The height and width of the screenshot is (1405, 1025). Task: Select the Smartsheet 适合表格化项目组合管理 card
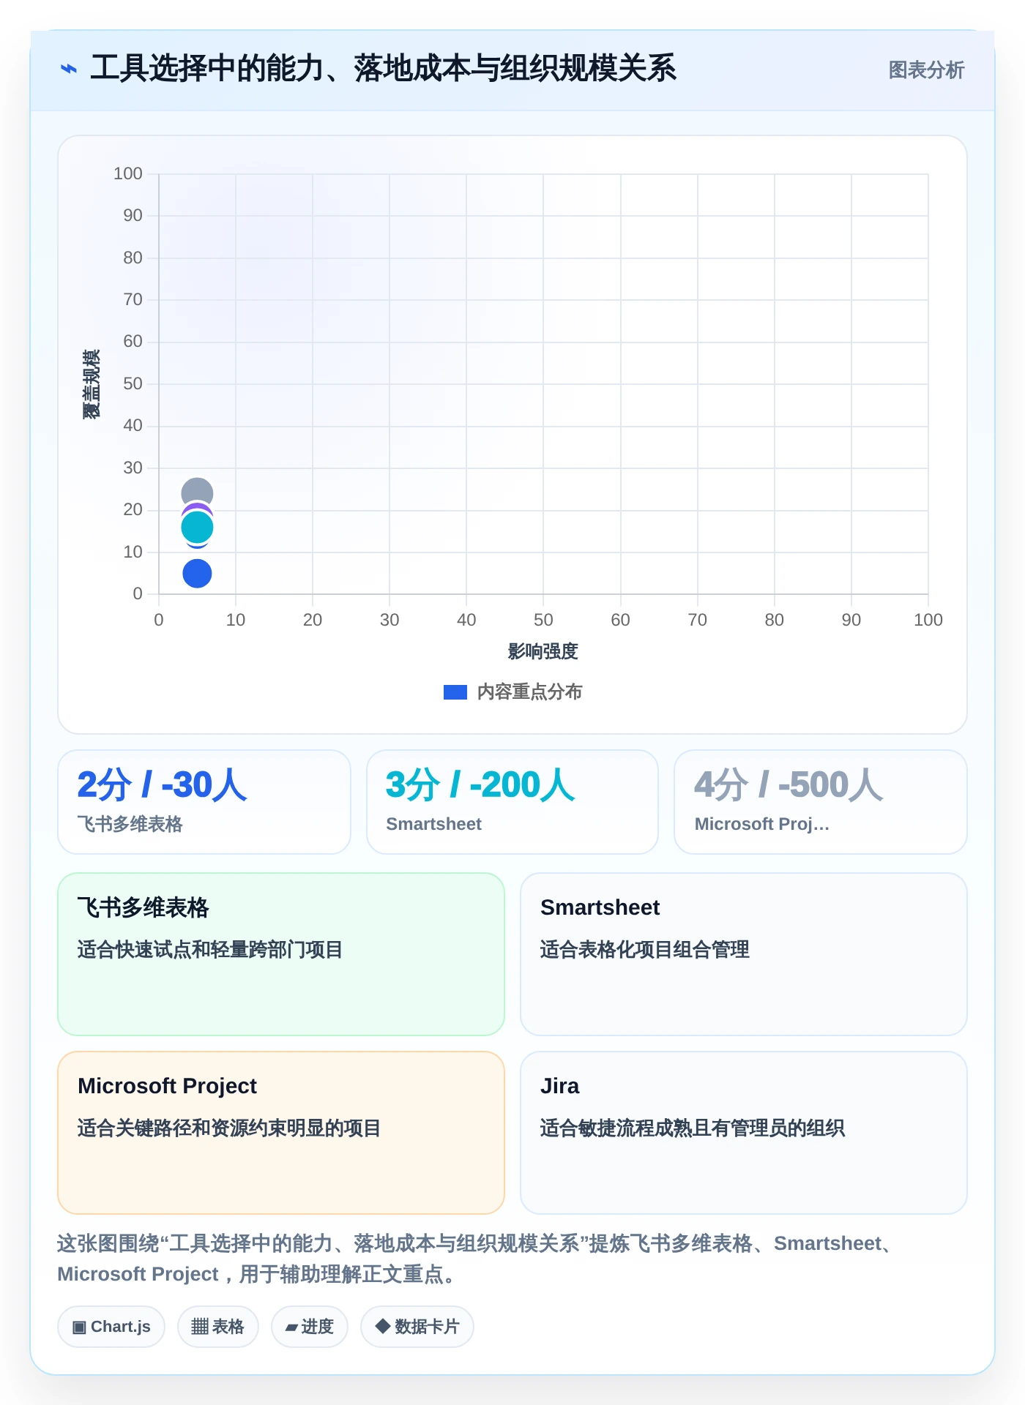coord(744,954)
